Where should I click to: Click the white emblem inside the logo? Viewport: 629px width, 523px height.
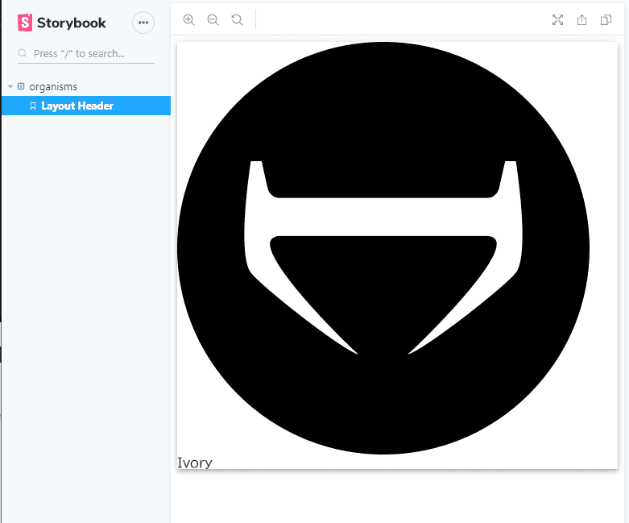[383, 217]
